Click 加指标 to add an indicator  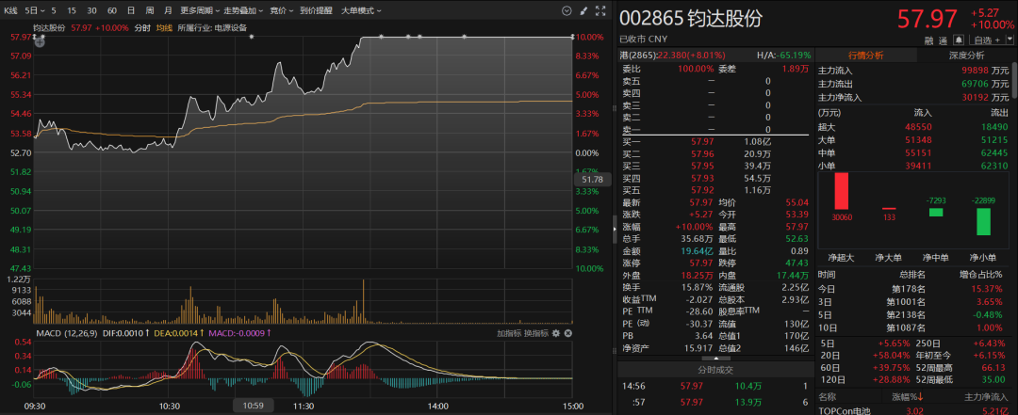pyautogui.click(x=508, y=333)
